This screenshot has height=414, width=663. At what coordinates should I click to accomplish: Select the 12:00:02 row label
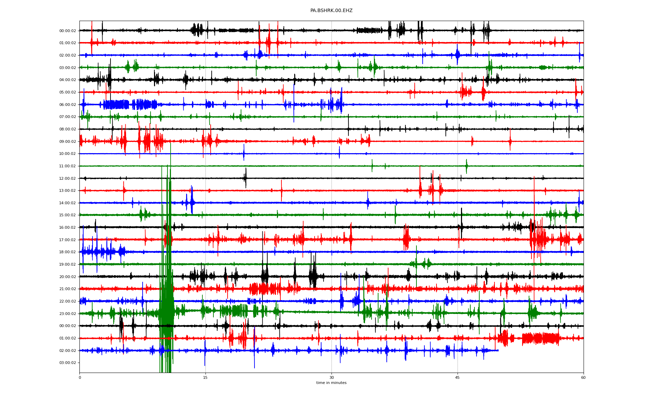point(67,178)
